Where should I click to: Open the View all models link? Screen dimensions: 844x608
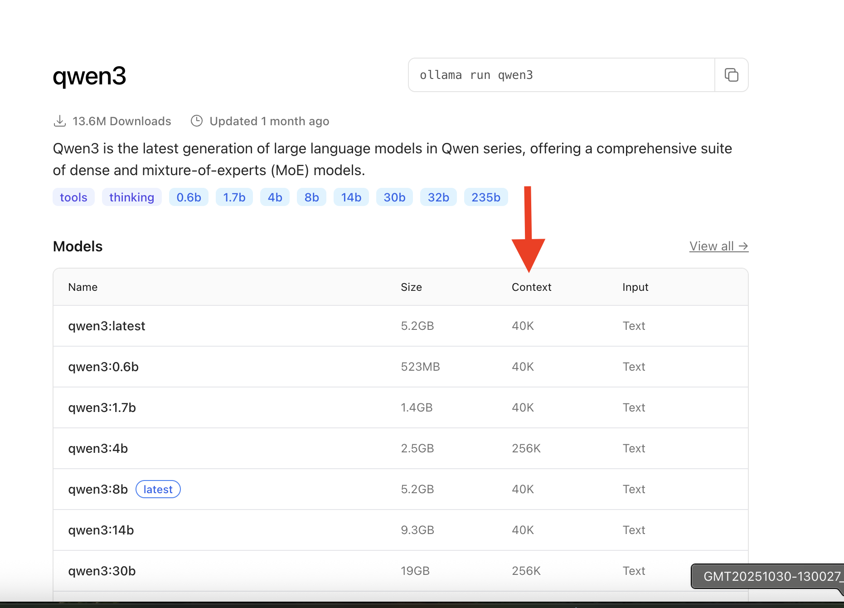click(718, 246)
